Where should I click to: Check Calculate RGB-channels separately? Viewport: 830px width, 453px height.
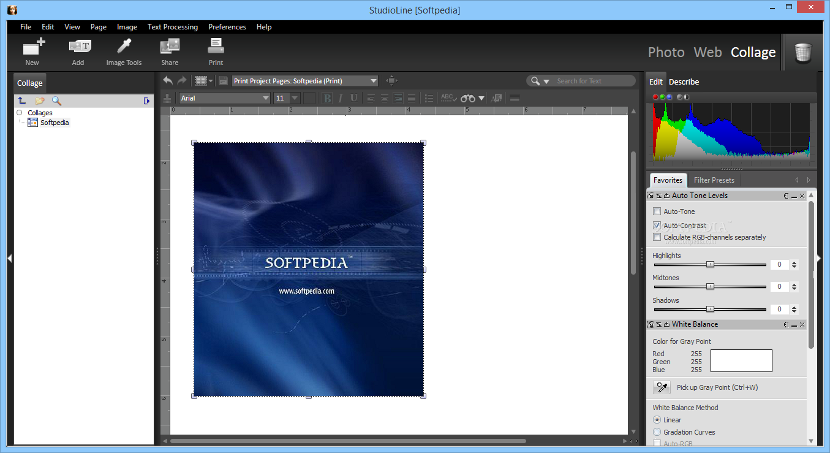[x=657, y=237]
